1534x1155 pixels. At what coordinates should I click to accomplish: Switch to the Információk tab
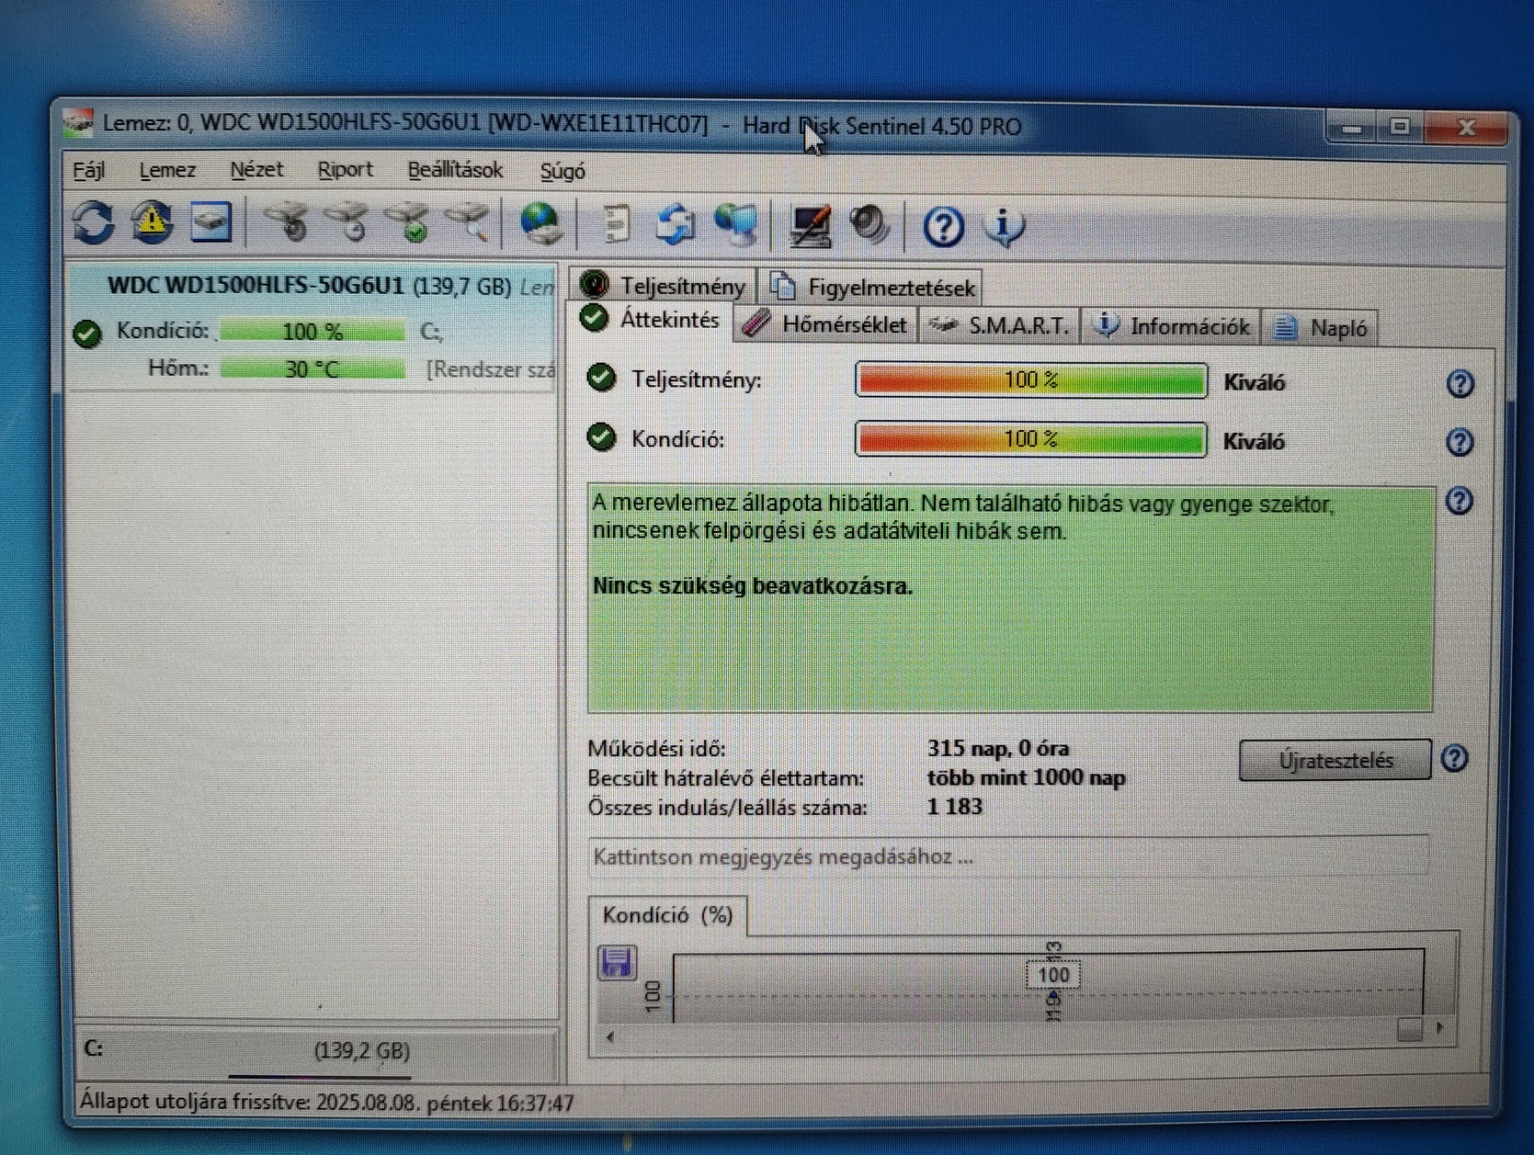[x=1172, y=326]
